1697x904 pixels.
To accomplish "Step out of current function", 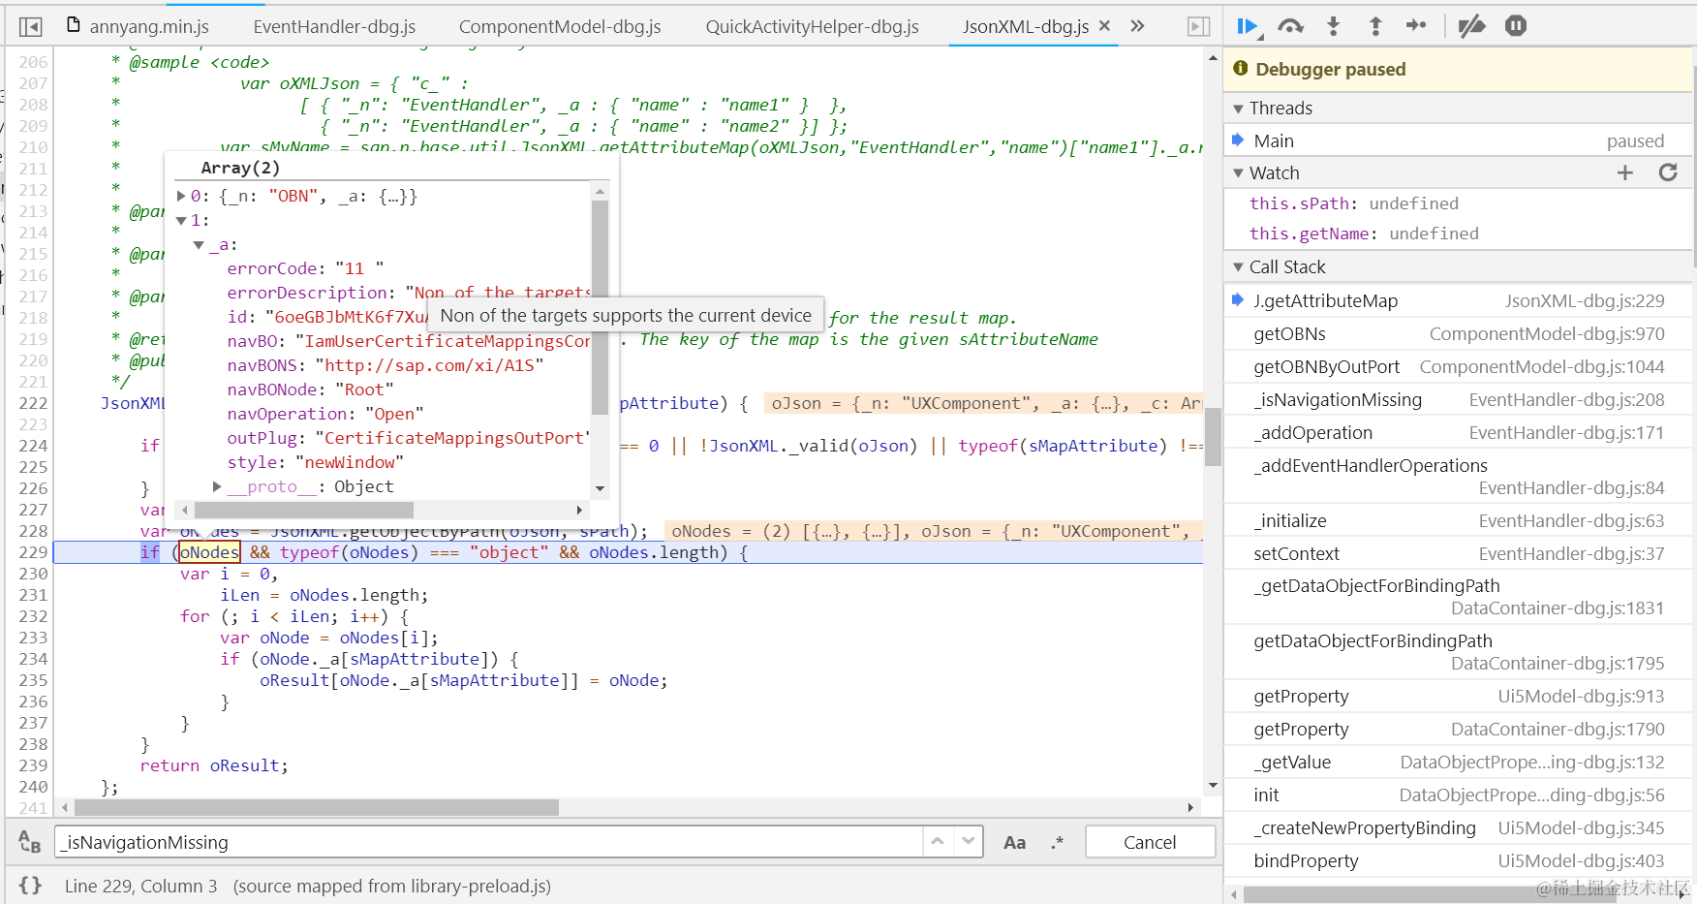I will pos(1375,26).
